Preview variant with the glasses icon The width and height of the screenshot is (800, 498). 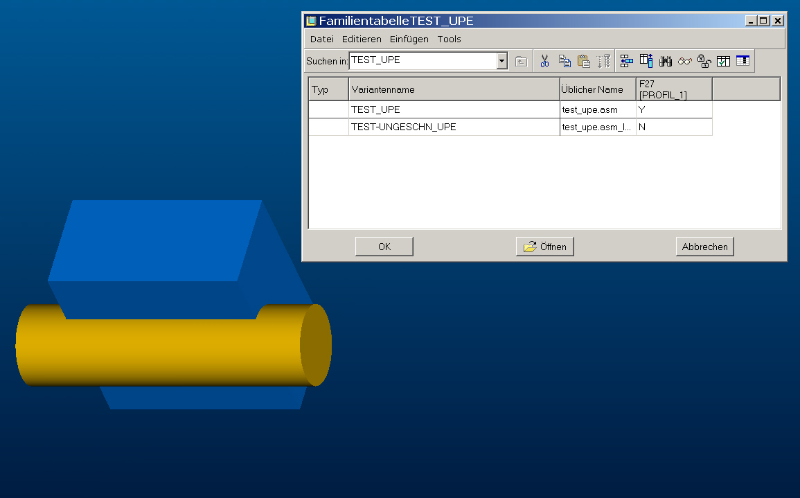click(x=685, y=61)
